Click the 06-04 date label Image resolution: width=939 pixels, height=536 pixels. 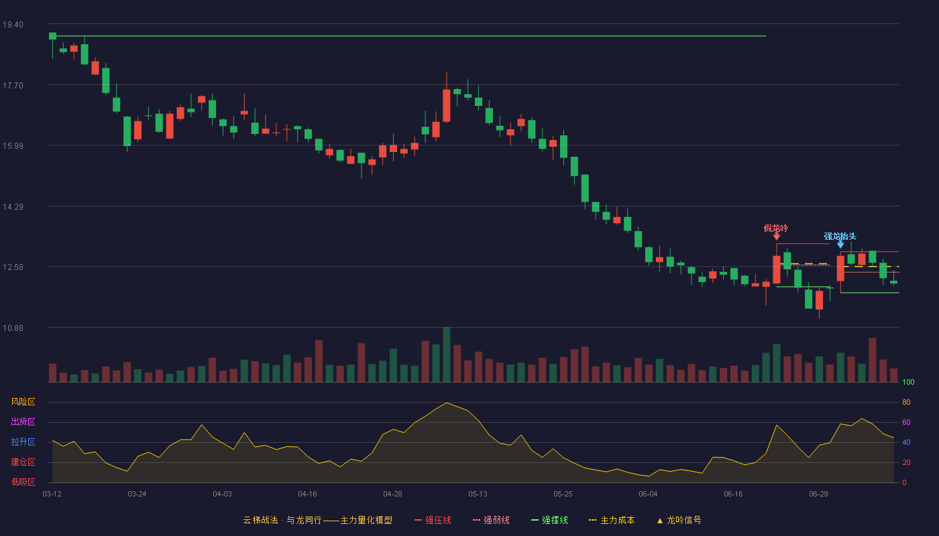tap(648, 494)
